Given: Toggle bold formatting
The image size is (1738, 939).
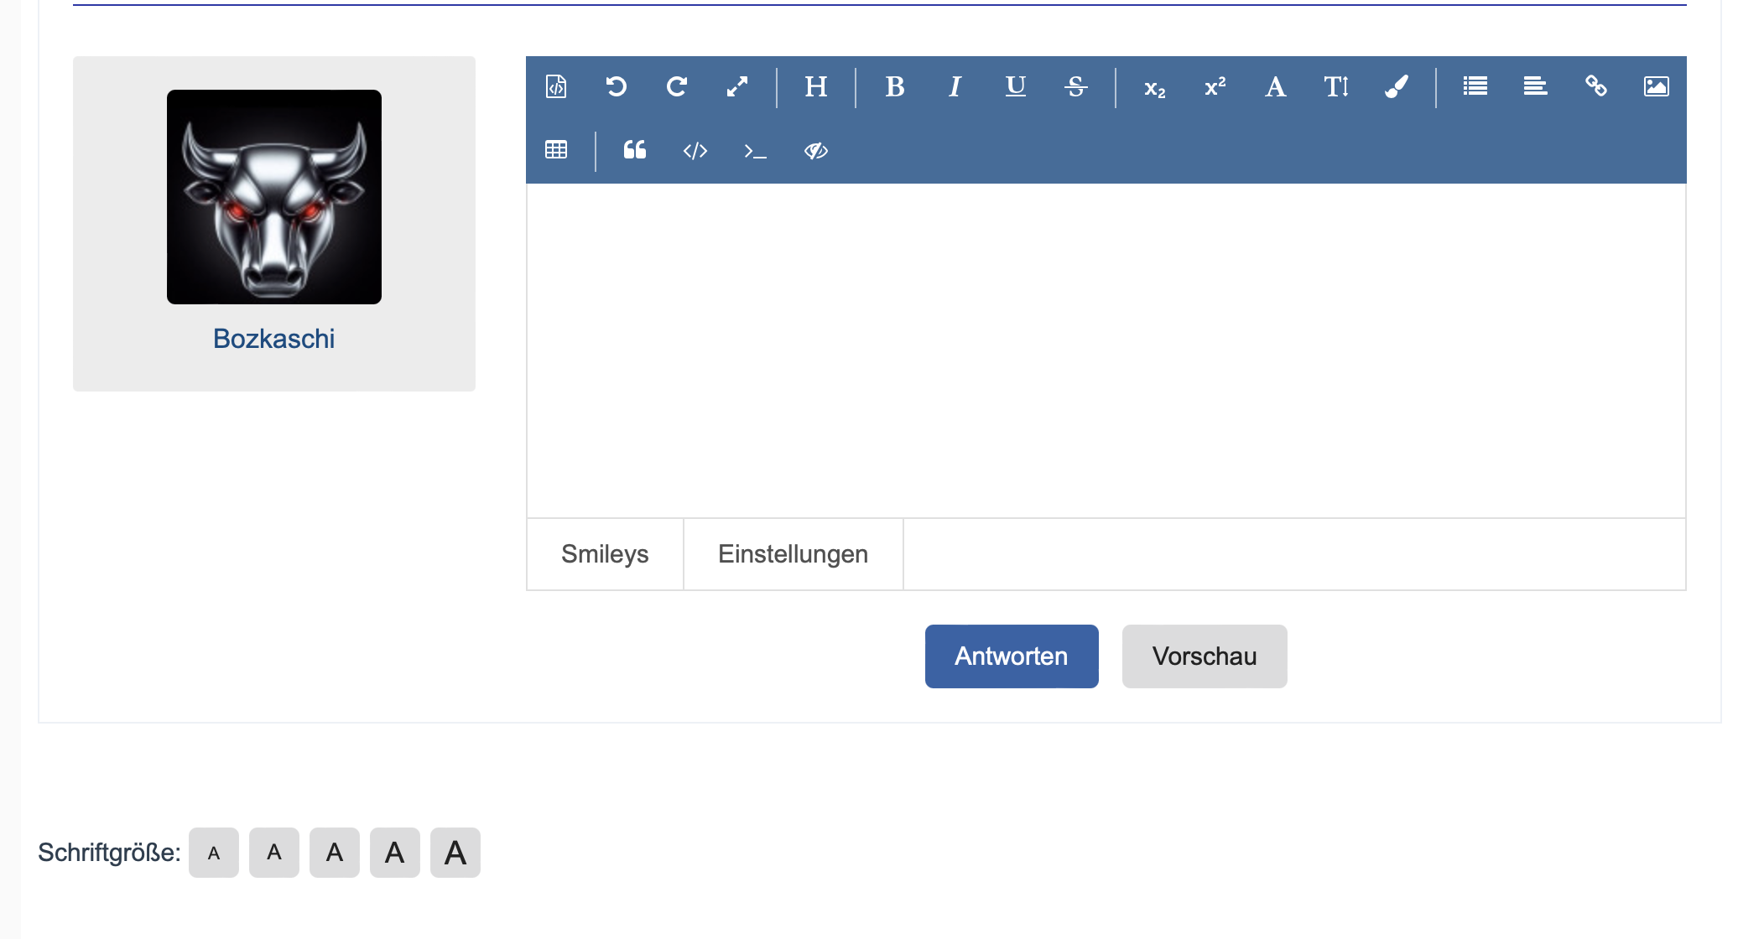Looking at the screenshot, I should (895, 86).
